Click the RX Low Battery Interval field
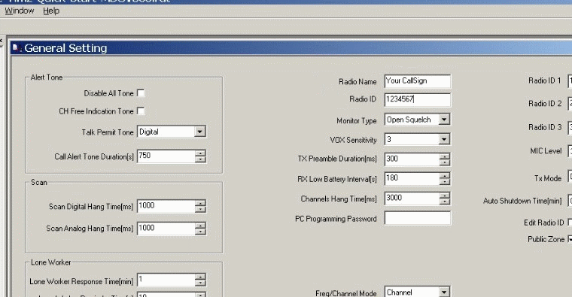This screenshot has height=297, width=572. coord(412,178)
